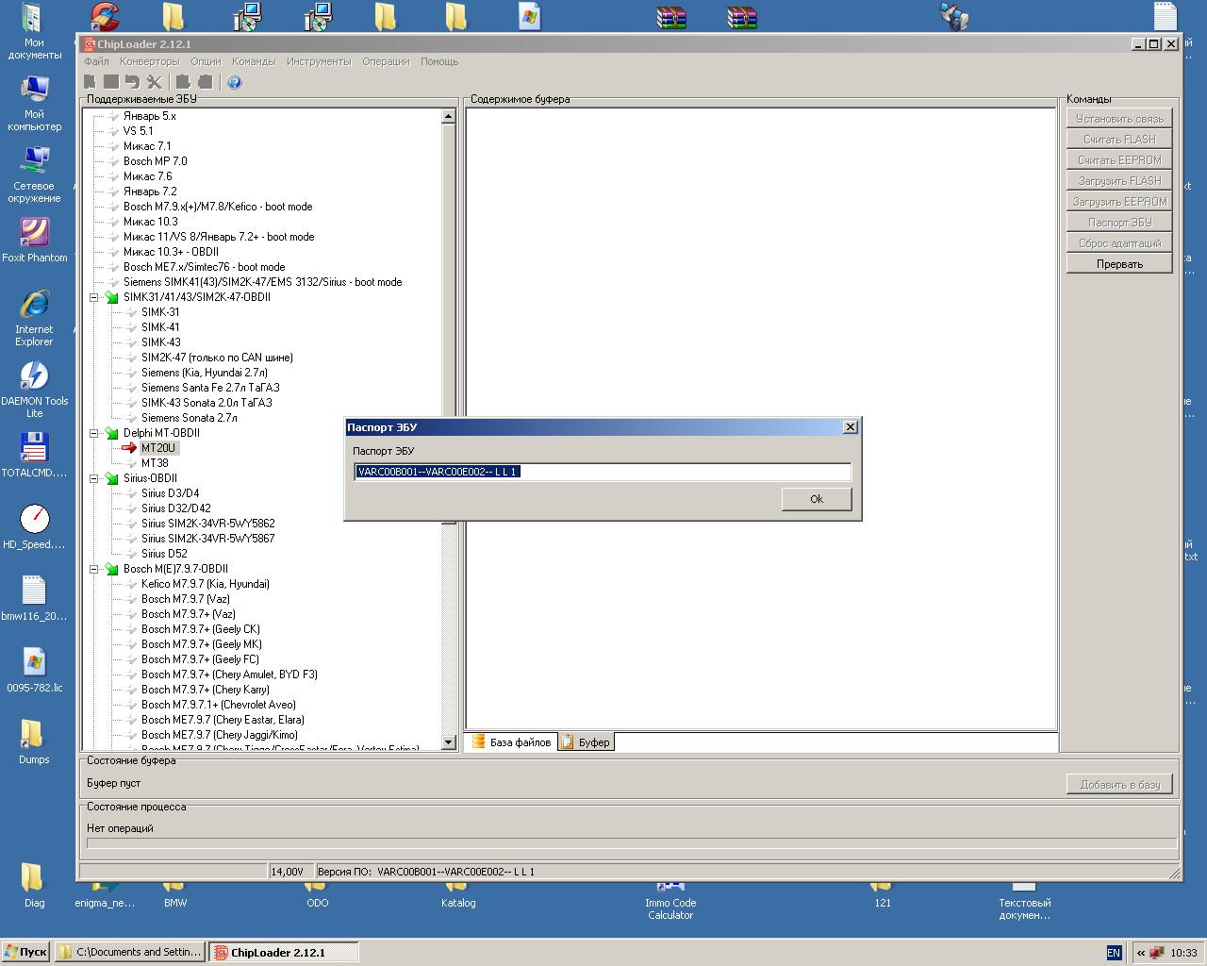Click the green arrow icon beside Delphi MT-OBDII
Screen dimensions: 1207x966
tap(111, 433)
